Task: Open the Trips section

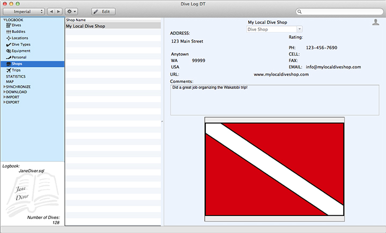Action: (17, 70)
